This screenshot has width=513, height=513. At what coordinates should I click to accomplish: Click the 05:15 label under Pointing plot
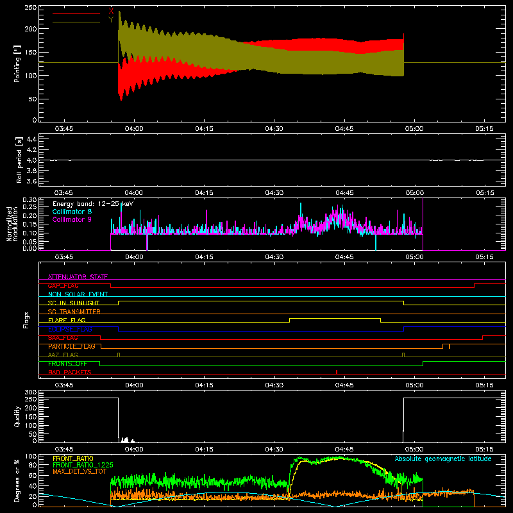pos(484,129)
